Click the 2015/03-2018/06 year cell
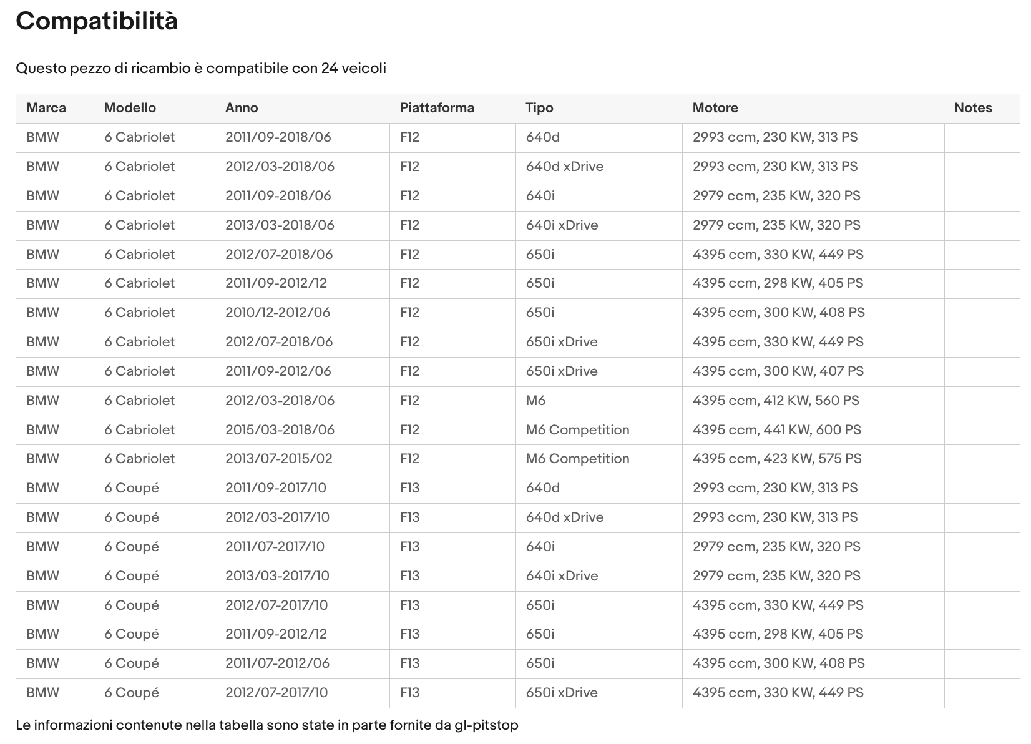Viewport: 1031px width, 744px height. tap(303, 430)
